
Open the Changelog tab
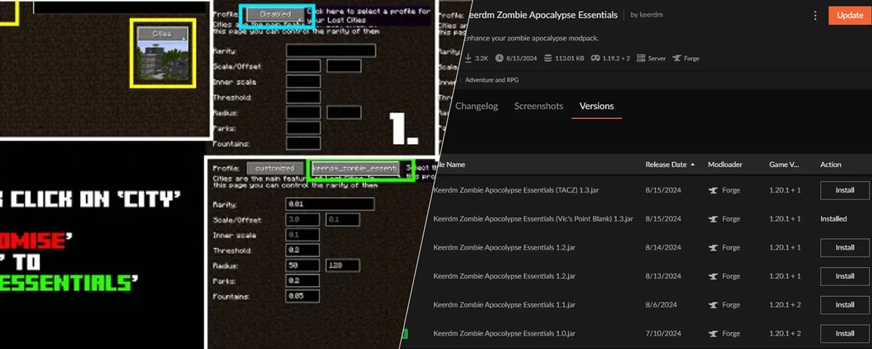pos(476,106)
